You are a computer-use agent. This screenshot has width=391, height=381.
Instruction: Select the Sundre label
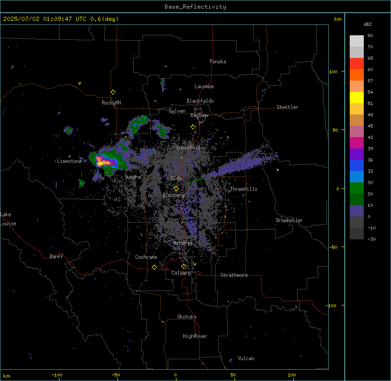(132, 177)
